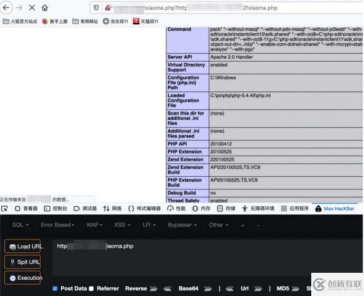Click the HackBar URL text area

[x=207, y=257]
